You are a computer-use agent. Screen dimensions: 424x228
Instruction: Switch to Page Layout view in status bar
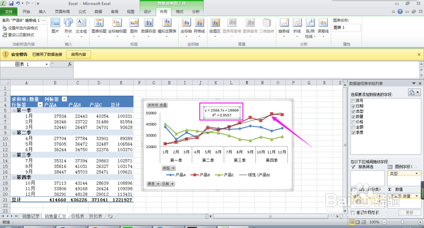357,222
